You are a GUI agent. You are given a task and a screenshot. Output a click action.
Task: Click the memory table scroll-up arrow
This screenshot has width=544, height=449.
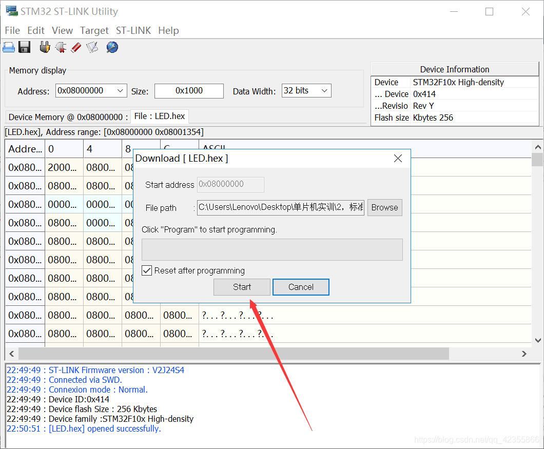pyautogui.click(x=538, y=147)
